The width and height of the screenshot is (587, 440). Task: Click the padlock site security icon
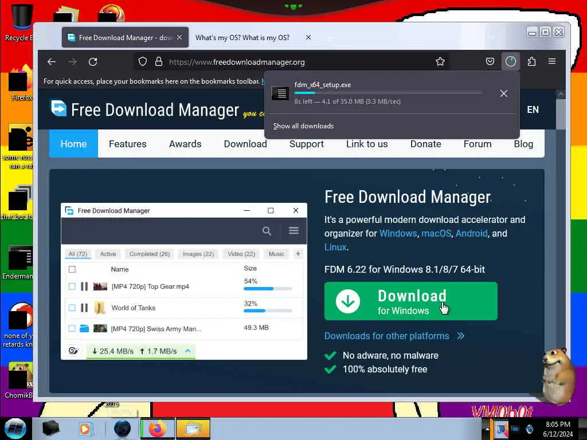(159, 62)
